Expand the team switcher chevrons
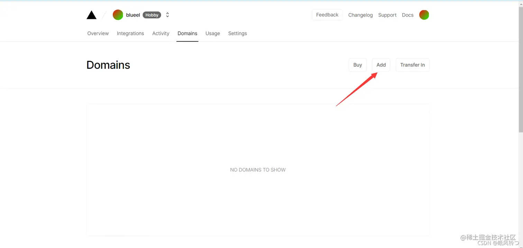This screenshot has height=248, width=523. pyautogui.click(x=167, y=15)
